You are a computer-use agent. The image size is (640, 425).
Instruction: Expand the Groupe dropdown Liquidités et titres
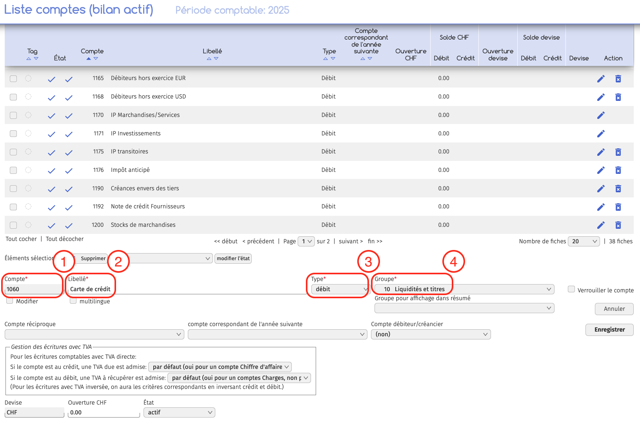click(x=464, y=289)
